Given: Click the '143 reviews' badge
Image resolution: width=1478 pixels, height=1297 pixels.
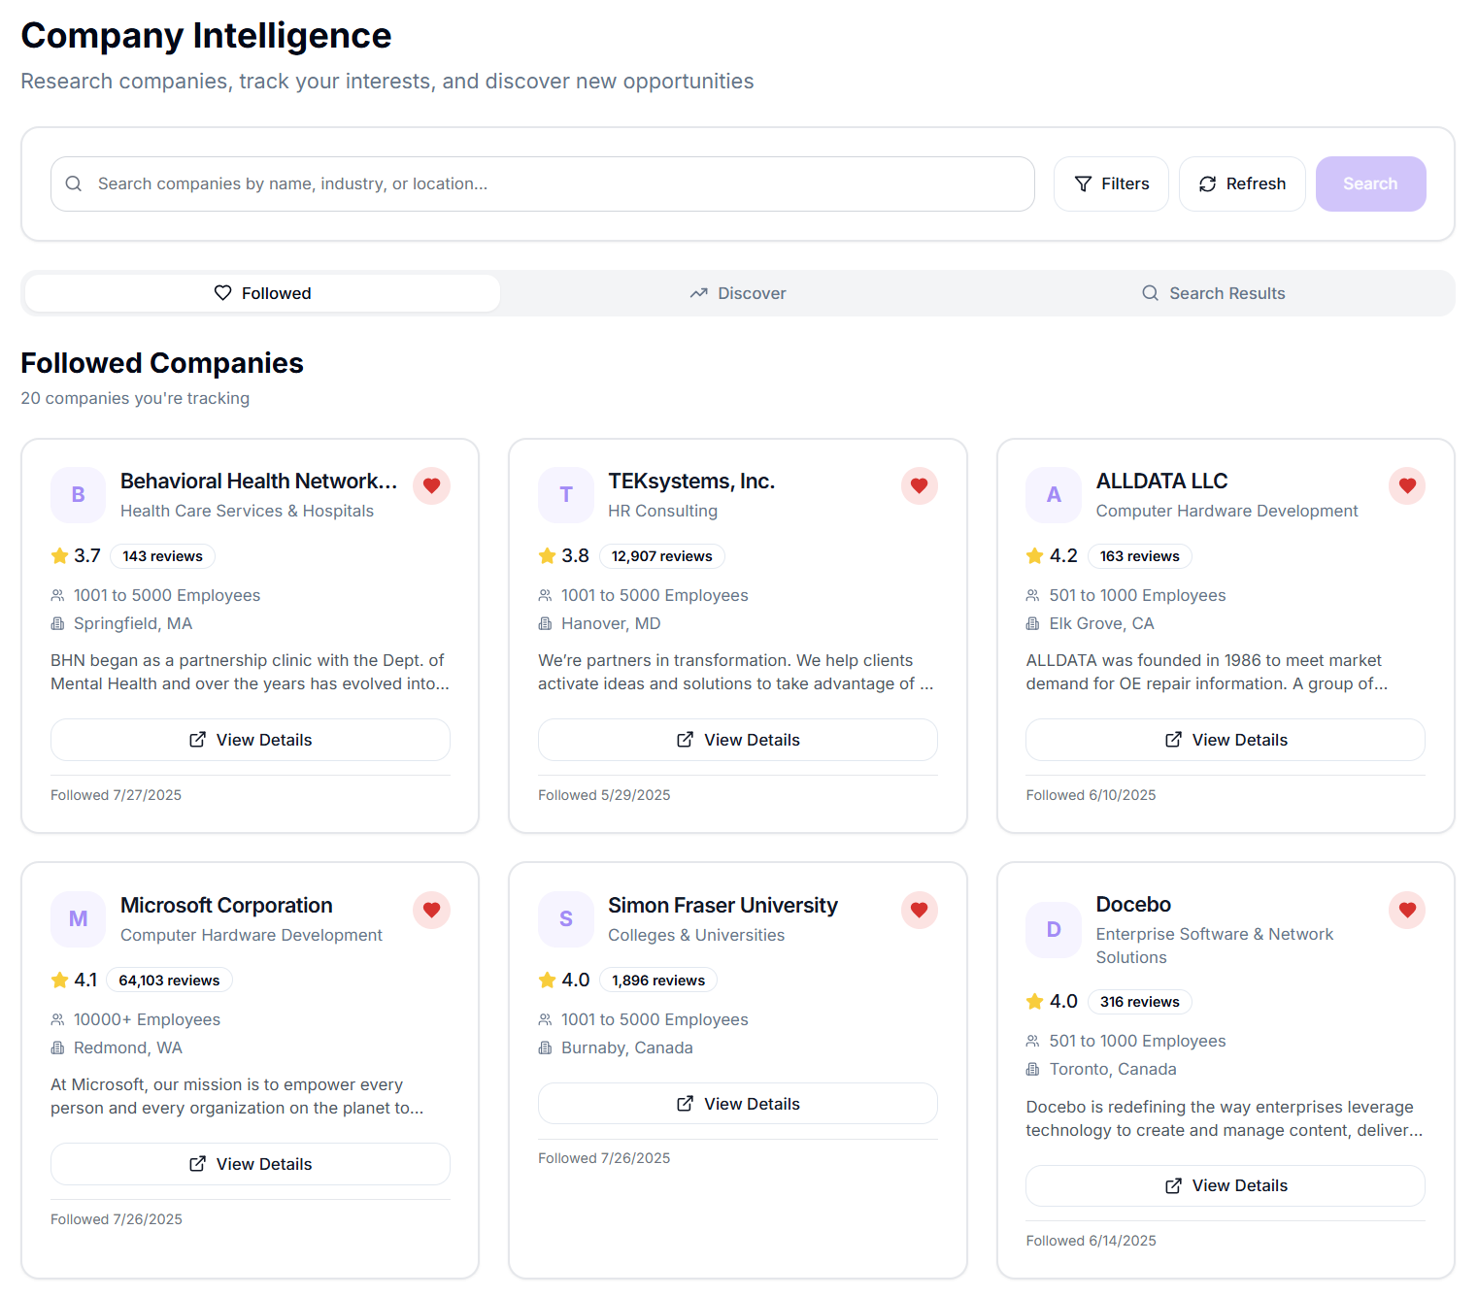Looking at the screenshot, I should click(x=162, y=556).
